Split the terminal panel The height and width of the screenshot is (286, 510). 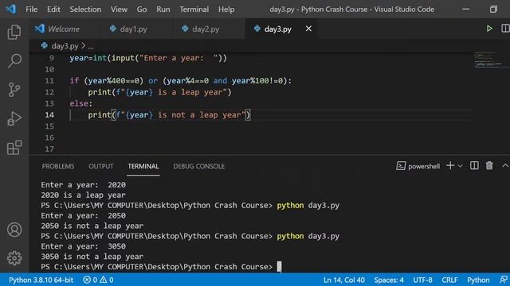pyautogui.click(x=474, y=166)
